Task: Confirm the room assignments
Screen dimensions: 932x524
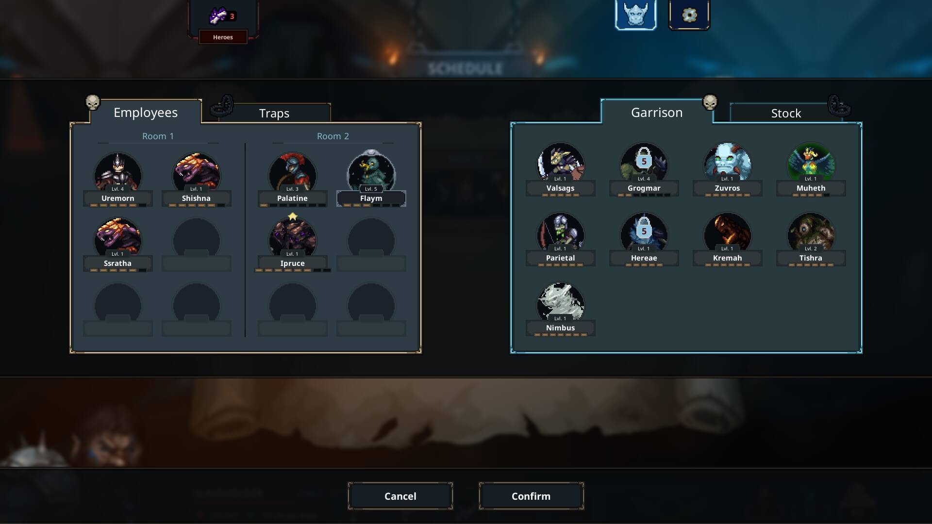Action: click(x=531, y=496)
